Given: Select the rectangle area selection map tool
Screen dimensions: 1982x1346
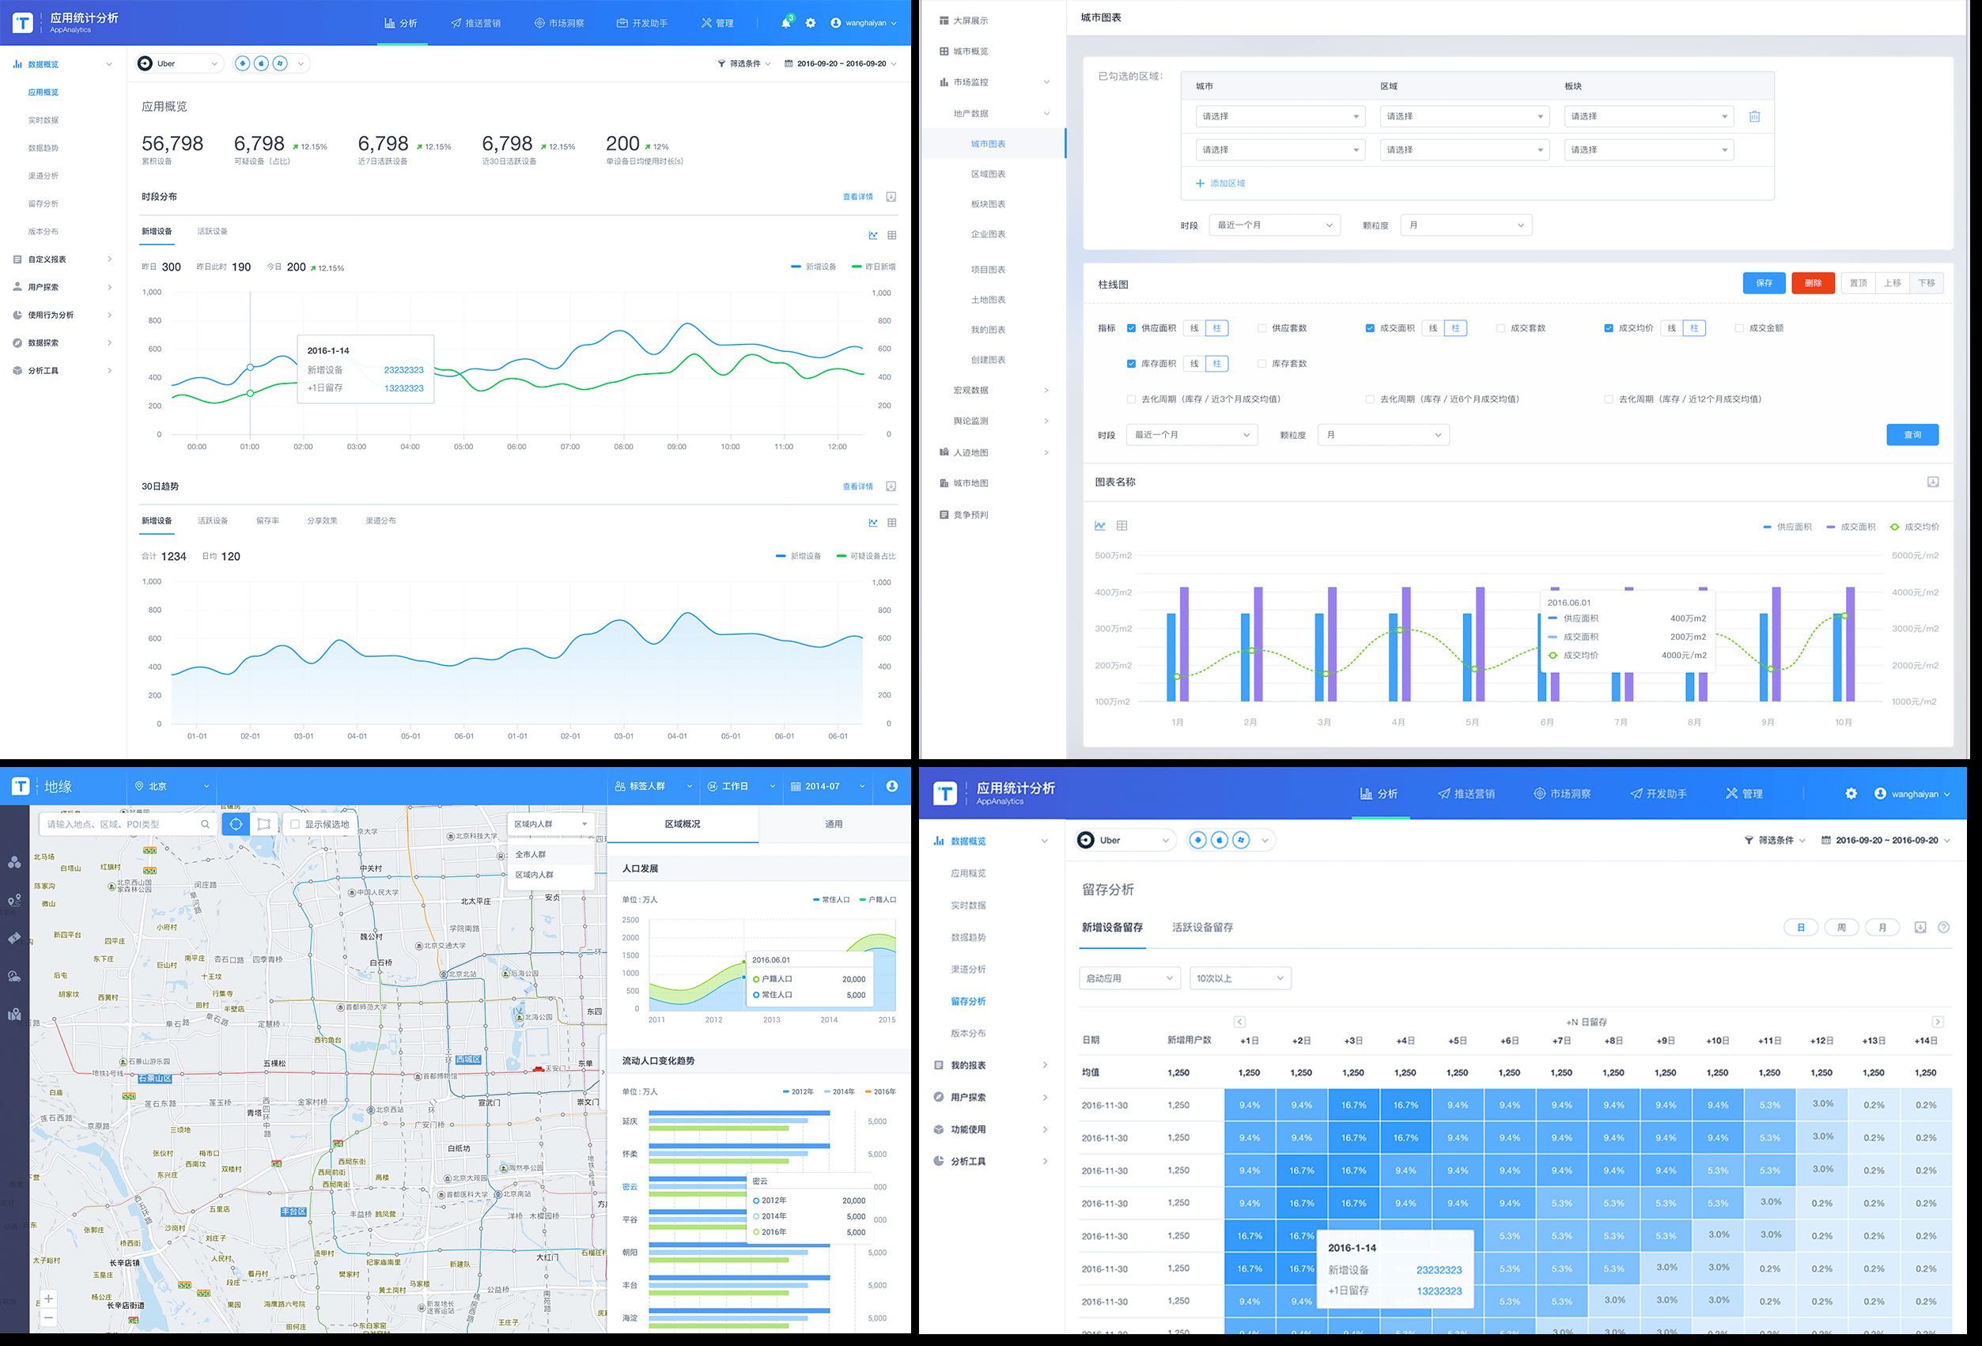Looking at the screenshot, I should 263,824.
